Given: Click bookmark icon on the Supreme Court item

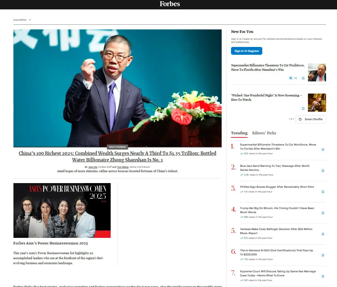Looking at the screenshot, I should 323,276.
